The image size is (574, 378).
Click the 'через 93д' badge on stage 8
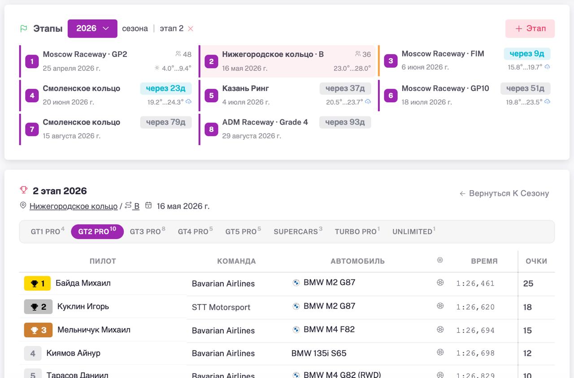coord(345,122)
